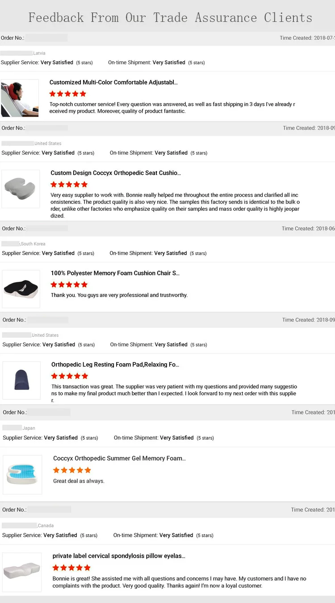Click red stars under Coccyx Seat Cushion review
Image resolution: width=335 pixels, height=603 pixels.
(x=69, y=184)
